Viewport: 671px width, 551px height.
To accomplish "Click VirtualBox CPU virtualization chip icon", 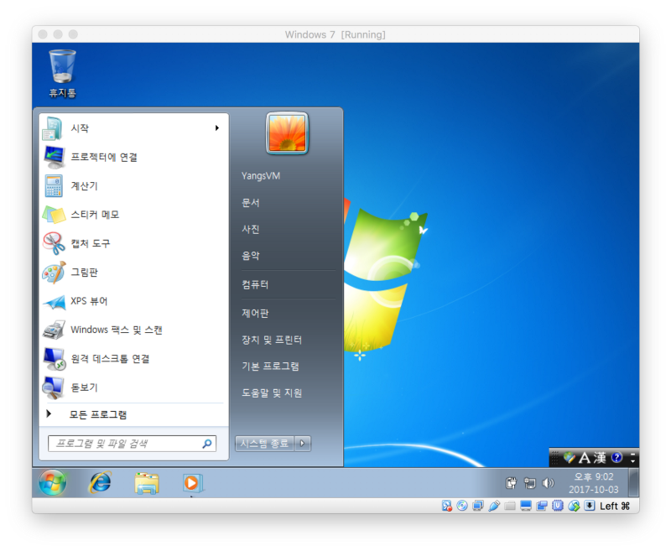I will pyautogui.click(x=558, y=506).
